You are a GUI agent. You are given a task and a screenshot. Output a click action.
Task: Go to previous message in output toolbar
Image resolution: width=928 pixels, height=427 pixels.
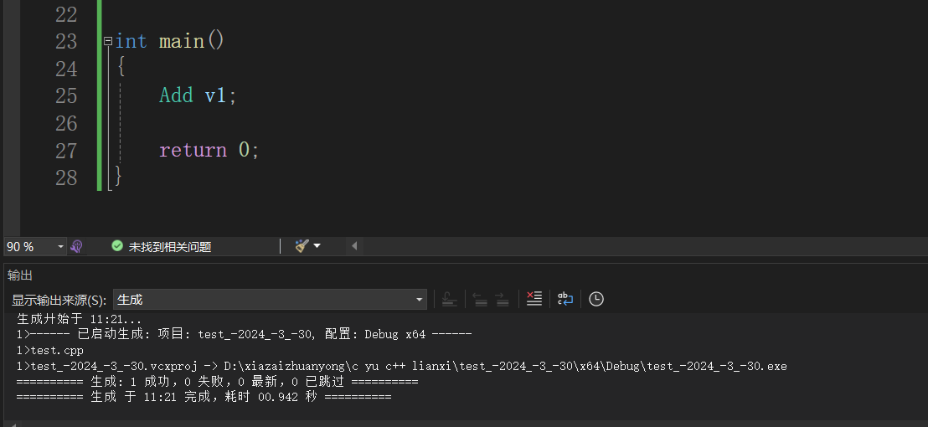coord(480,299)
